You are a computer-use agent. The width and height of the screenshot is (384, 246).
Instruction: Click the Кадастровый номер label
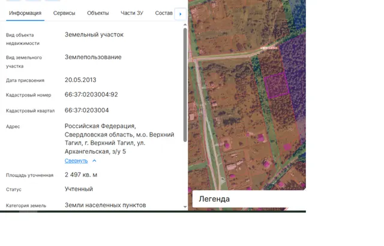(x=28, y=95)
